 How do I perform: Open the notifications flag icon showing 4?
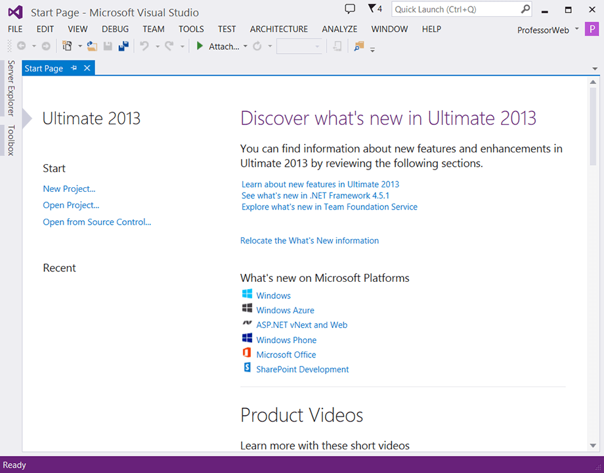[x=375, y=9]
